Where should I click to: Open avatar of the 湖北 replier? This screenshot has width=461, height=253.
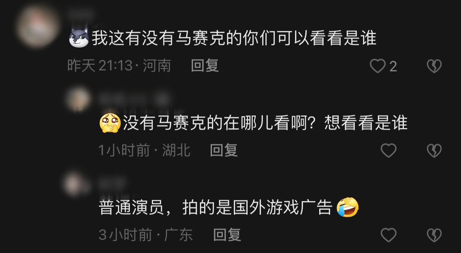(78, 99)
